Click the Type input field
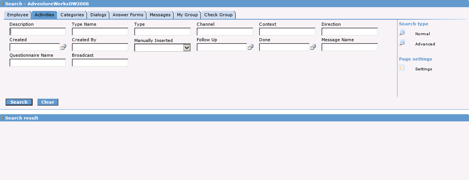 pos(162,32)
